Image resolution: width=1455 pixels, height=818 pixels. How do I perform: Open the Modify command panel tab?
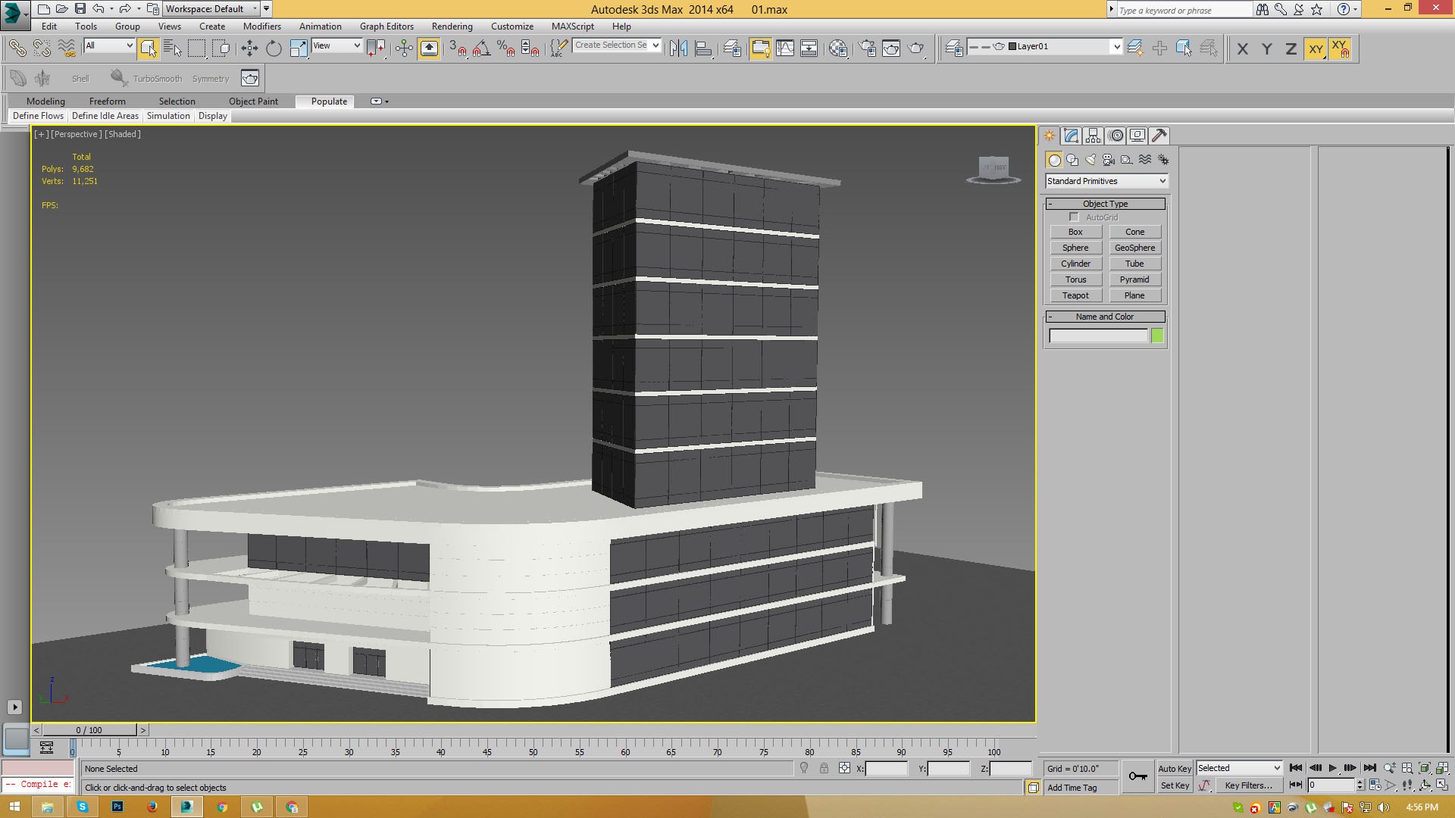tap(1071, 136)
